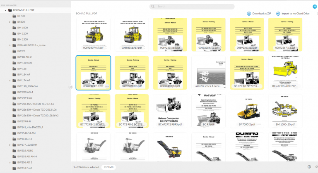This screenshot has height=173, width=318.
Task: Expand the BW 174 AP folder
Action: (10, 81)
